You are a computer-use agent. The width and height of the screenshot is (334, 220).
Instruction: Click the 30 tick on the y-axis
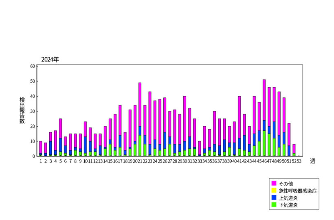tap(33, 111)
